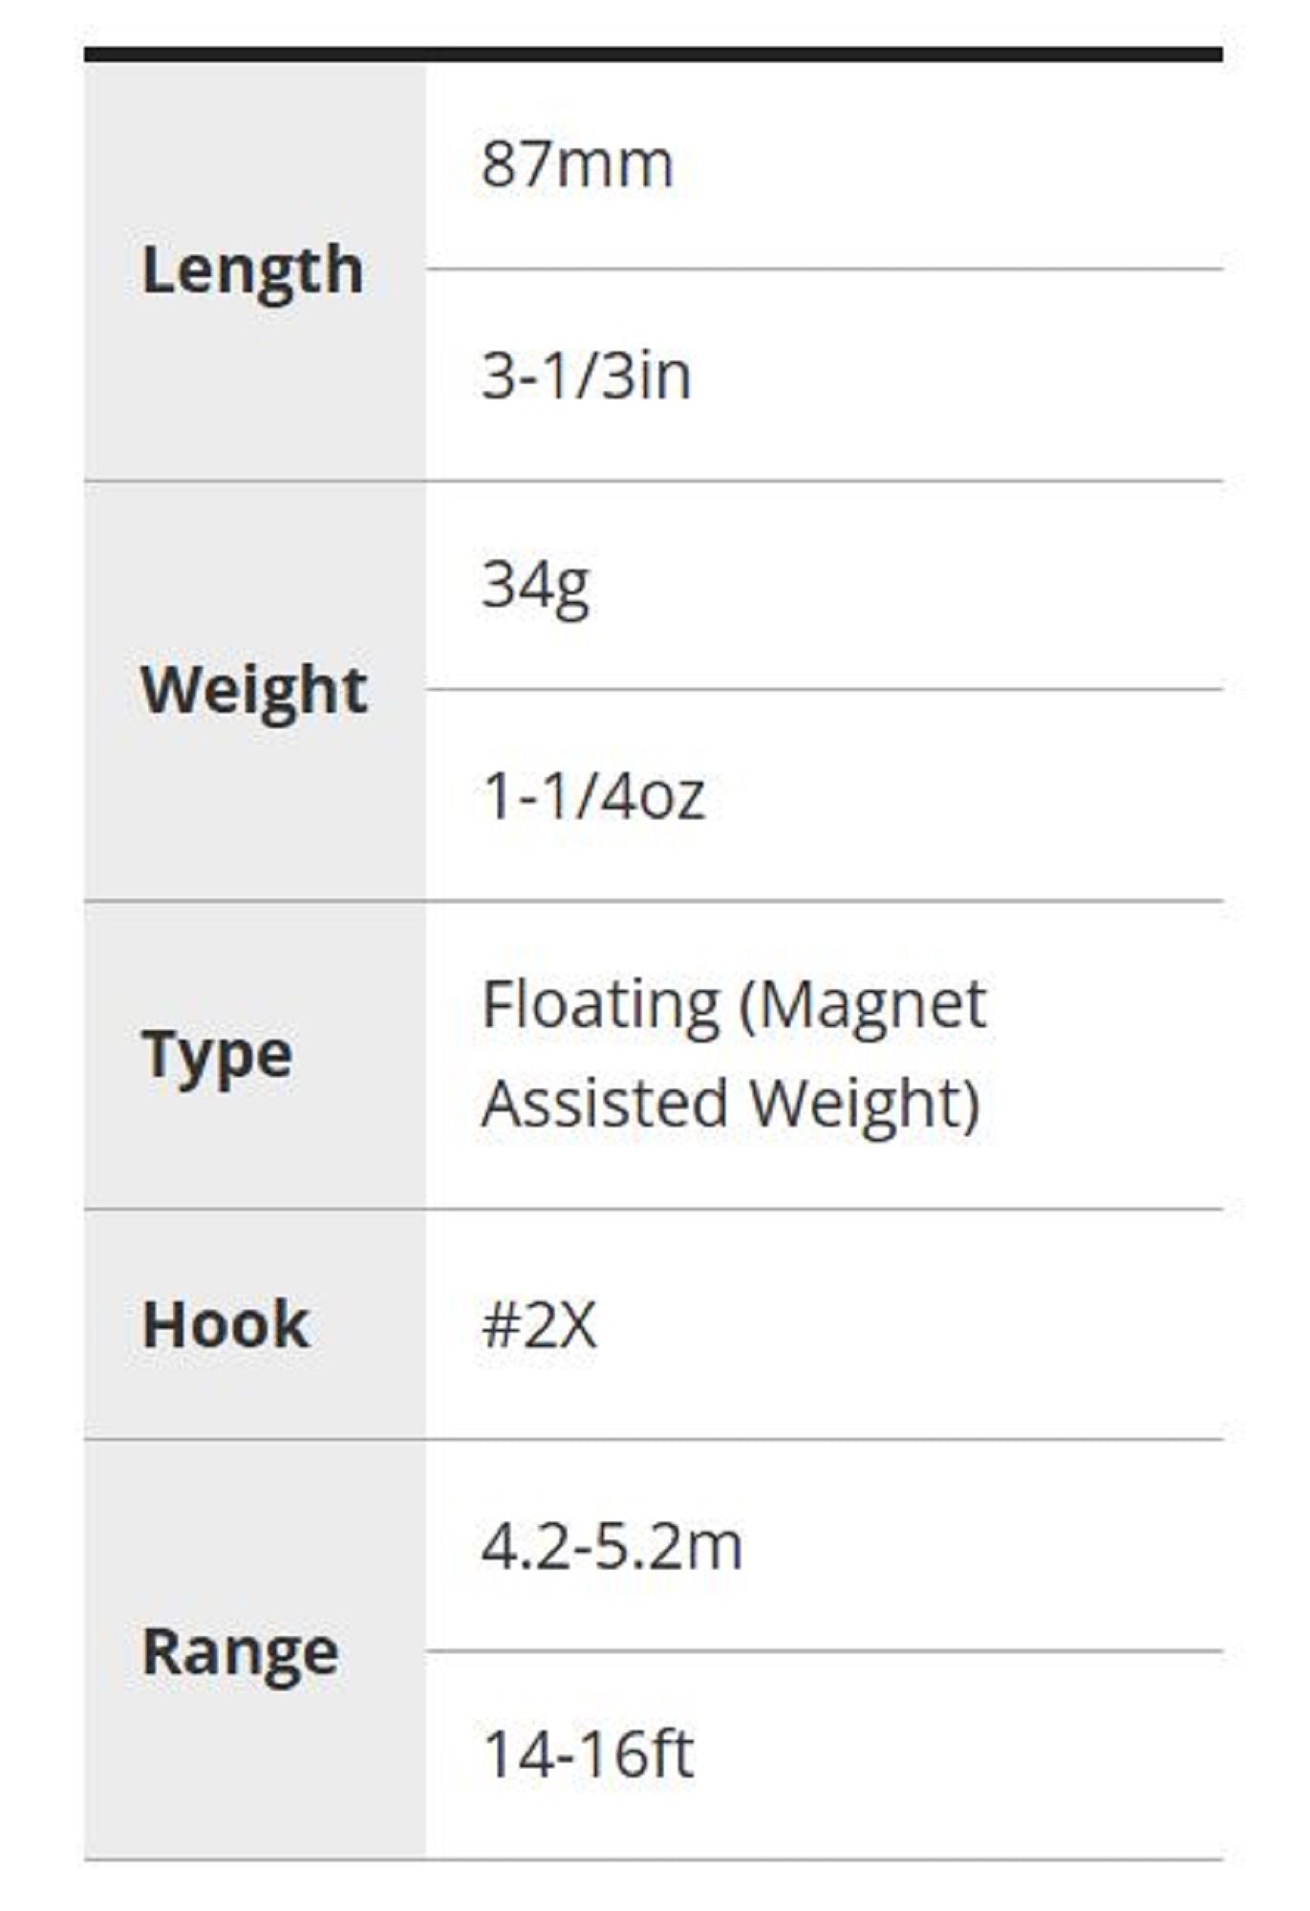The width and height of the screenshot is (1310, 1911).
Task: Click the Length row header
Action: (252, 271)
